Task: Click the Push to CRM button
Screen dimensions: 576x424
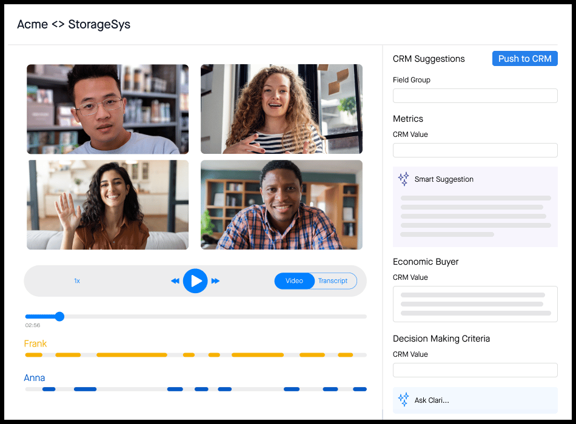Action: [x=524, y=58]
